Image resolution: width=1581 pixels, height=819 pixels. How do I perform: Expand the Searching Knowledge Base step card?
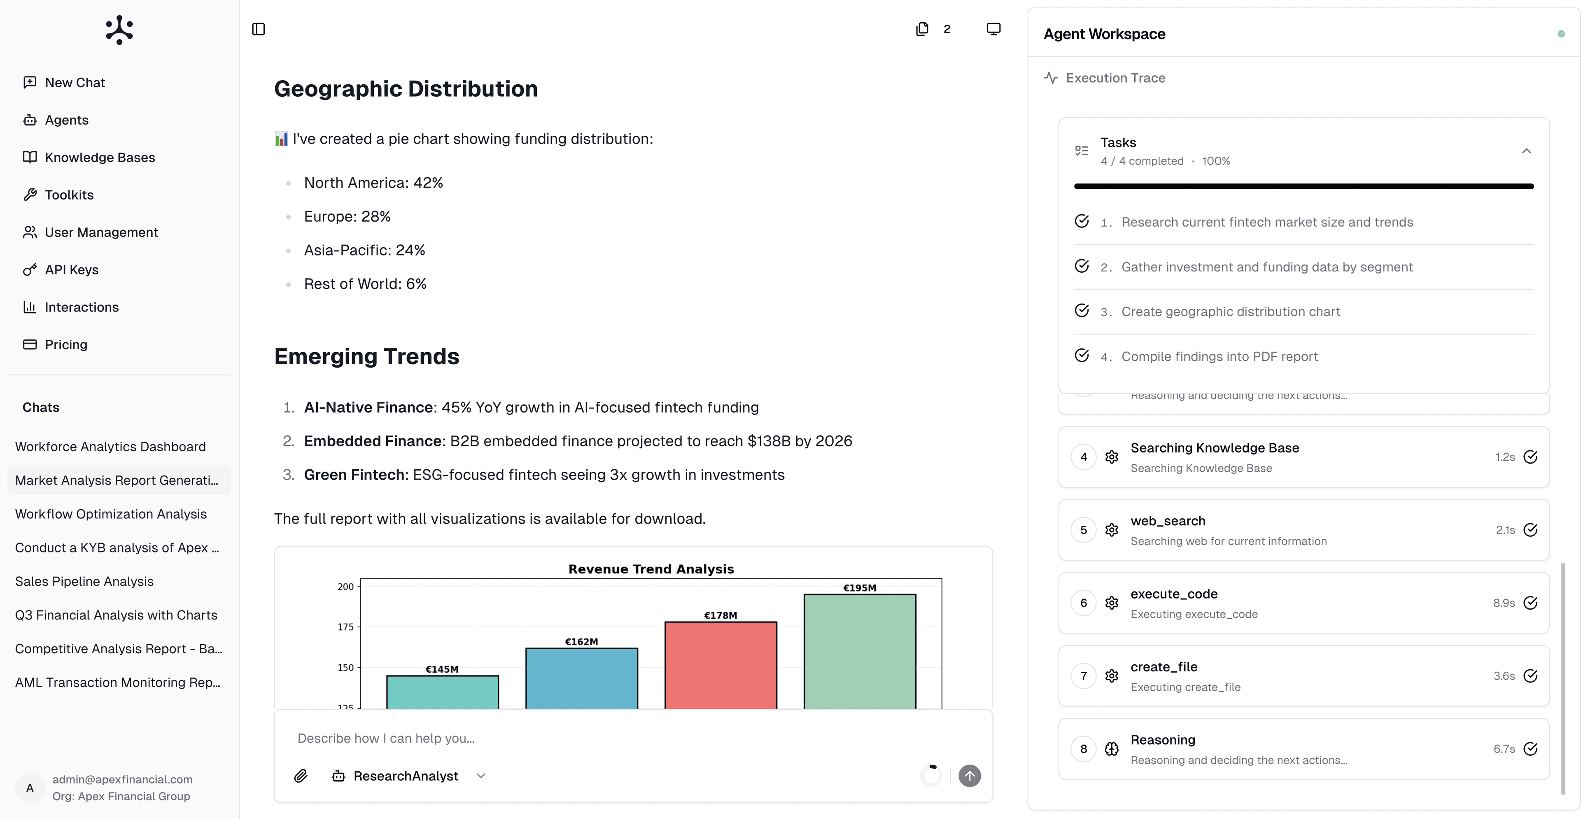[1304, 457]
